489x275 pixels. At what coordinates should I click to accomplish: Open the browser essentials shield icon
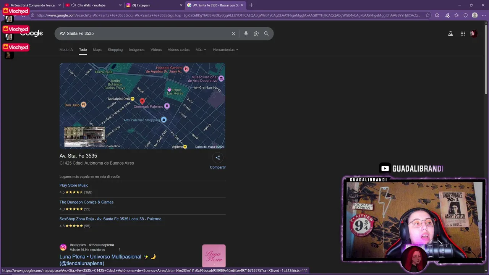click(465, 15)
